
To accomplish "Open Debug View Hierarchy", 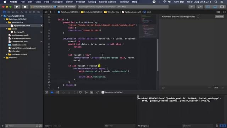I will click(81, 92).
